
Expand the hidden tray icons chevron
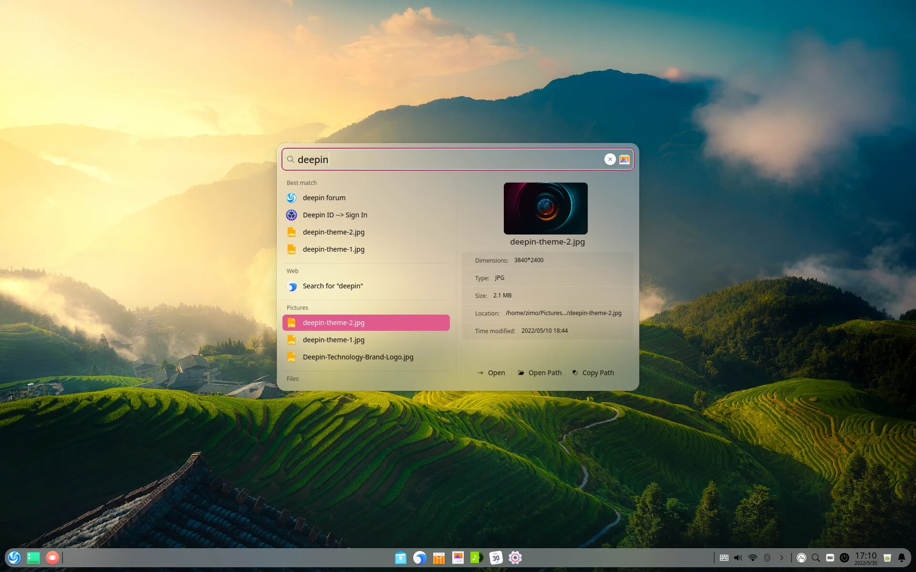[781, 557]
